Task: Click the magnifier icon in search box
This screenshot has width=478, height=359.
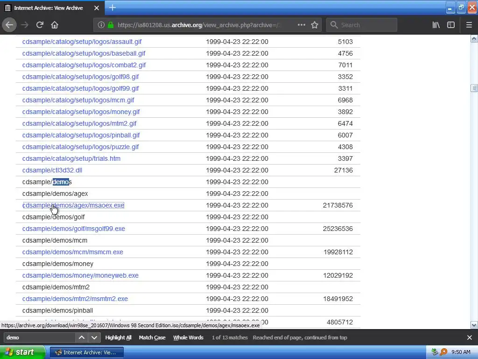Action: coord(334,25)
